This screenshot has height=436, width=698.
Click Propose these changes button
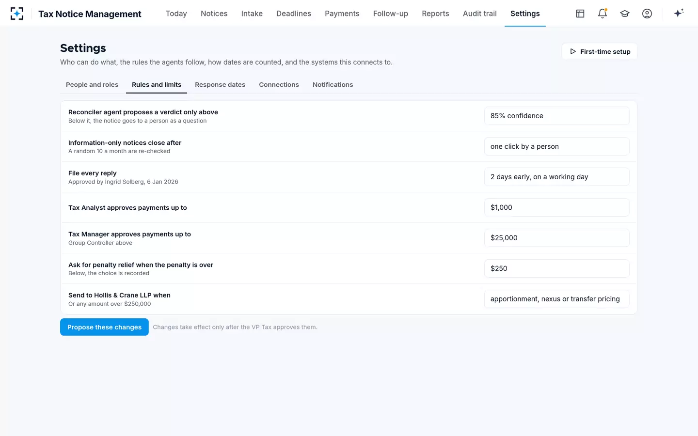104,327
